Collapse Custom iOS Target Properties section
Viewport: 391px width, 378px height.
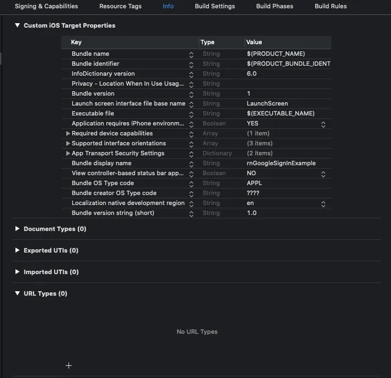coord(17,25)
